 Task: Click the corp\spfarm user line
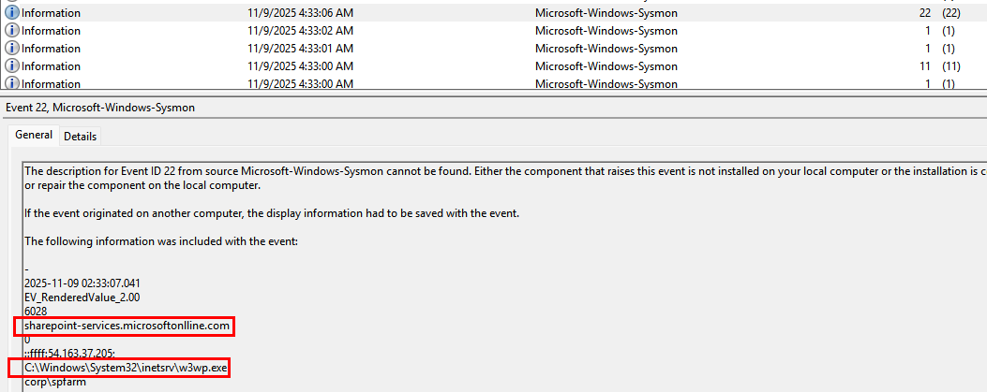tap(50, 383)
